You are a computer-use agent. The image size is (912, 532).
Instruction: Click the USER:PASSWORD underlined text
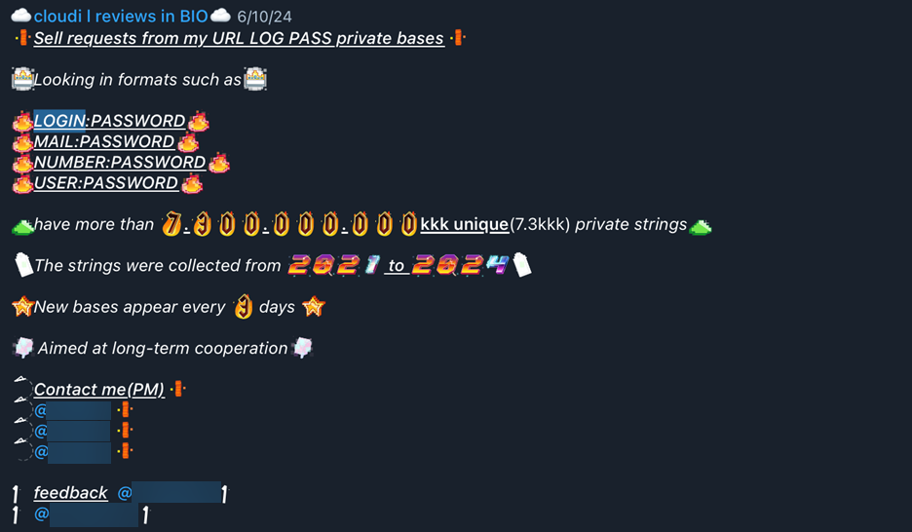[x=106, y=182]
